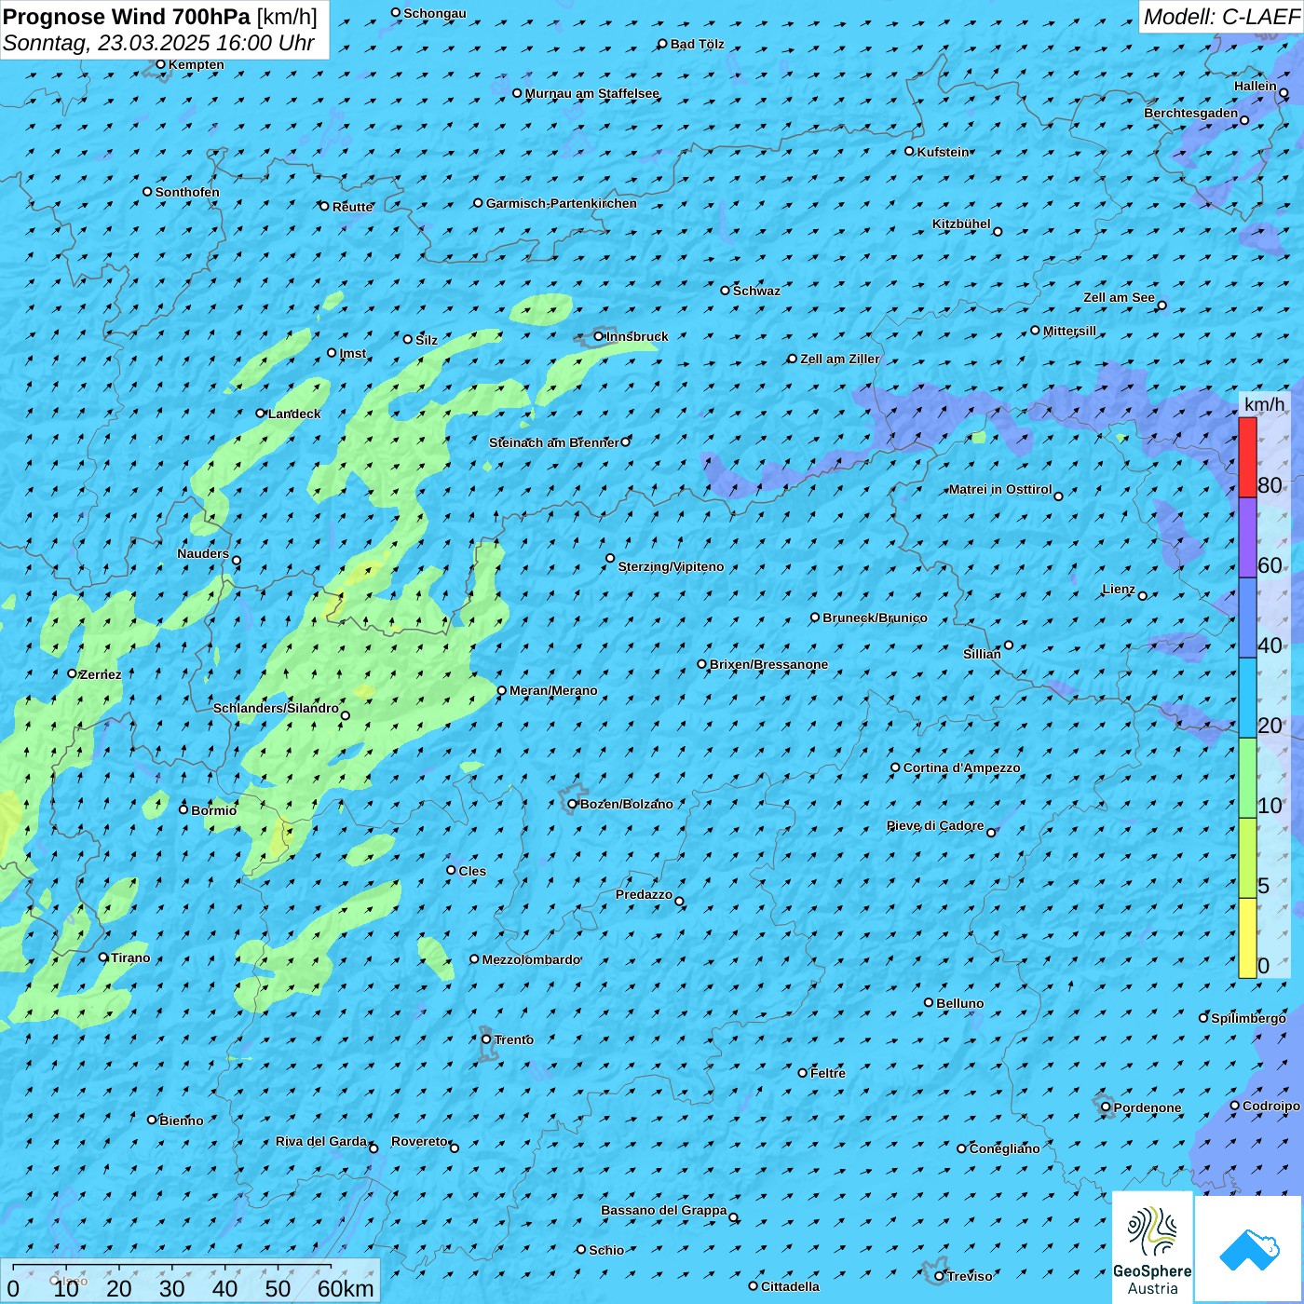Click the 'Murnau am Staffelsee' label
The width and height of the screenshot is (1304, 1304).
[592, 93]
